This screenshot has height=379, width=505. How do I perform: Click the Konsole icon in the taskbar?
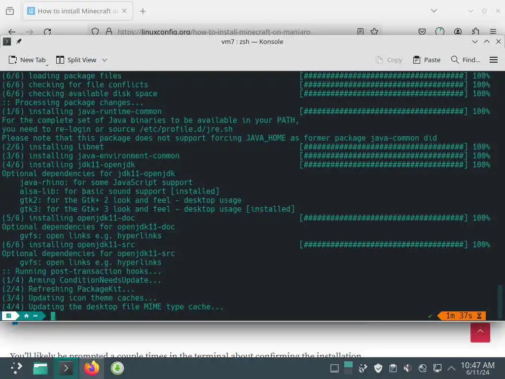[x=66, y=368]
